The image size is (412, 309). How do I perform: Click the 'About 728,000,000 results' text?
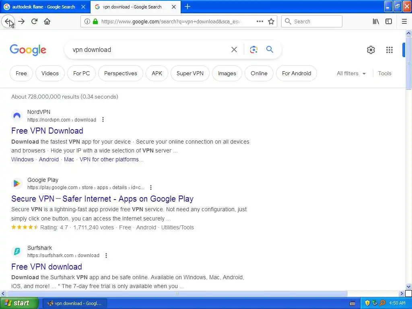click(65, 97)
